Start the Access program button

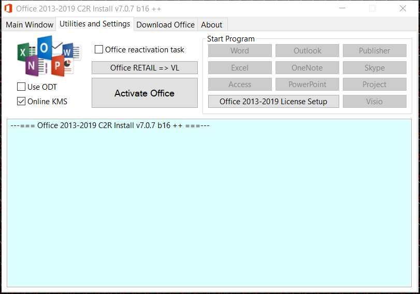240,84
